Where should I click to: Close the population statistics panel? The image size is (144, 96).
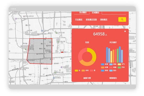click(x=125, y=31)
